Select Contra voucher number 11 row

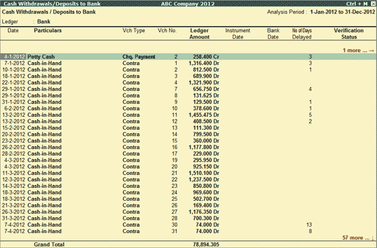pyautogui.click(x=188, y=115)
